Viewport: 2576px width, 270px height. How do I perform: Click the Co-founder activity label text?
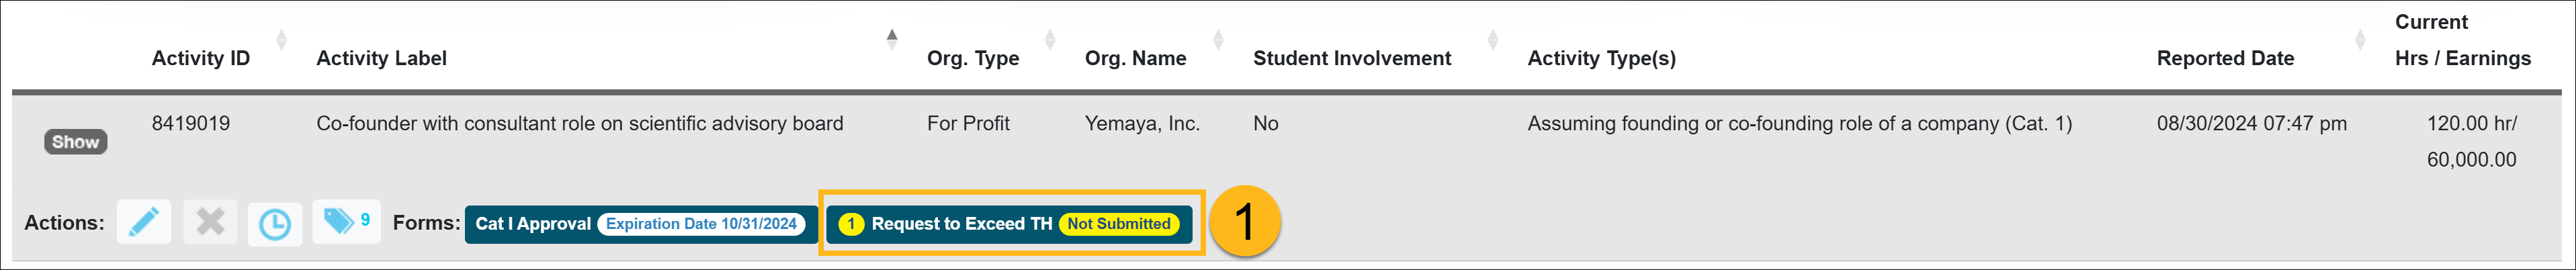pyautogui.click(x=579, y=123)
